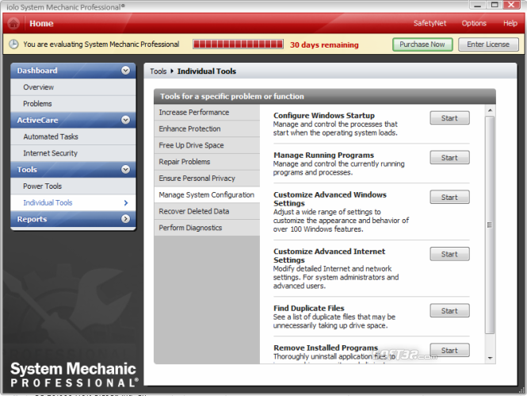527x396 pixels.
Task: Open SafetyNet from the top bar
Action: coord(430,23)
